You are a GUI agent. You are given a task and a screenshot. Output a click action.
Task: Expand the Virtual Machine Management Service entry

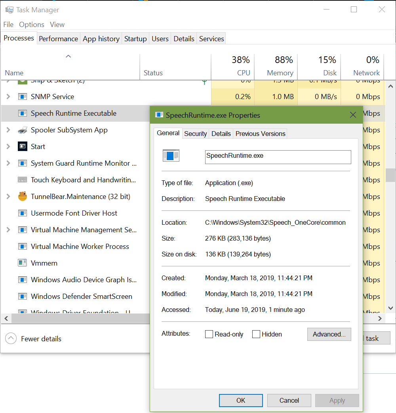point(8,229)
